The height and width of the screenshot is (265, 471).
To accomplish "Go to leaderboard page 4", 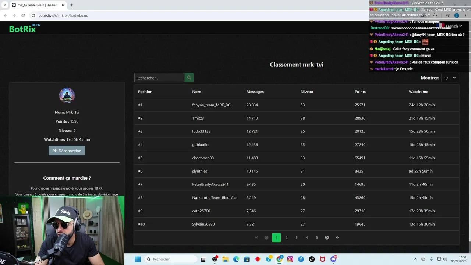I will 307,238.
